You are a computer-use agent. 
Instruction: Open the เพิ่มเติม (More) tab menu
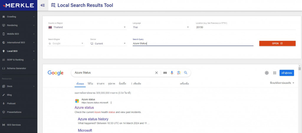click(136, 84)
